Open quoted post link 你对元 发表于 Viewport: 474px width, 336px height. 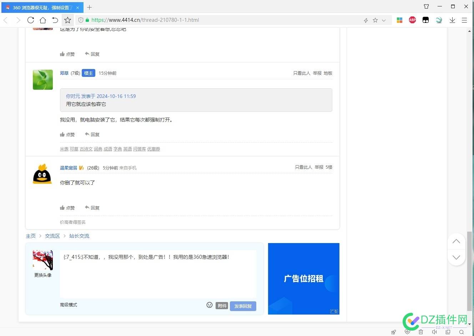101,96
